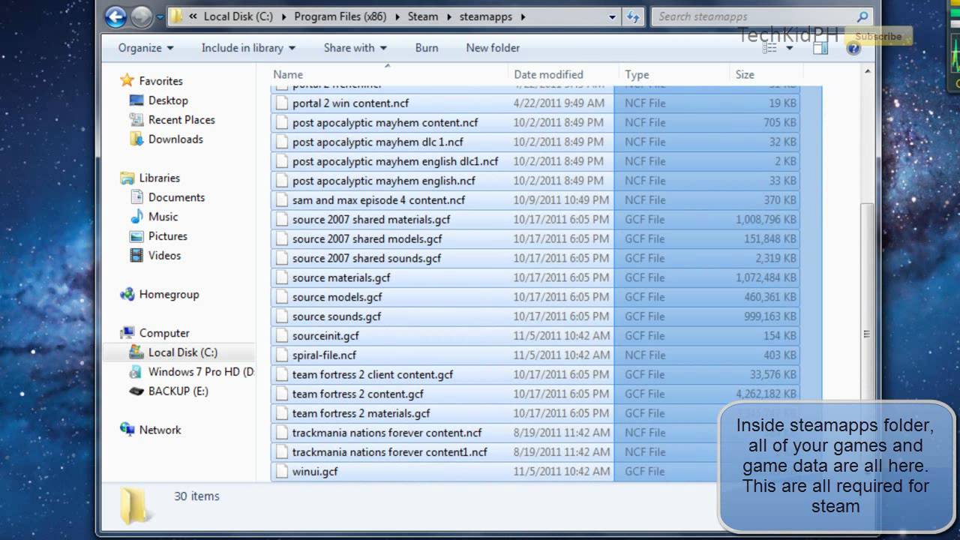The width and height of the screenshot is (960, 540).
Task: Open Downloads in sidebar
Action: pyautogui.click(x=175, y=139)
